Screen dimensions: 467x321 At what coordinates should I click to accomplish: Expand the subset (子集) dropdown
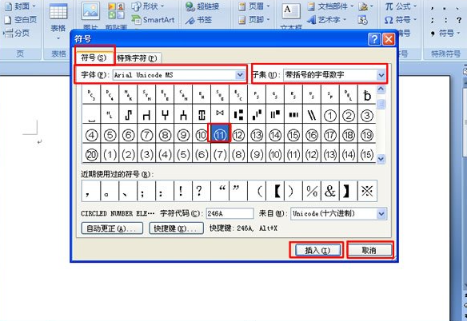pyautogui.click(x=381, y=75)
